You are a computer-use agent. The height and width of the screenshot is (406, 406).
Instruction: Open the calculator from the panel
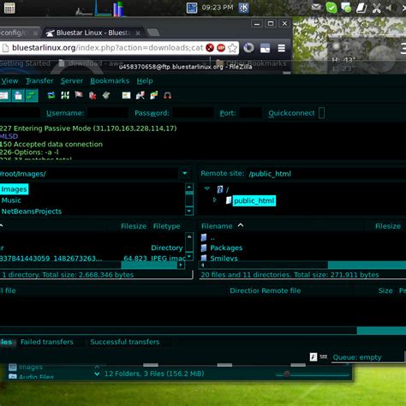[x=9, y=8]
